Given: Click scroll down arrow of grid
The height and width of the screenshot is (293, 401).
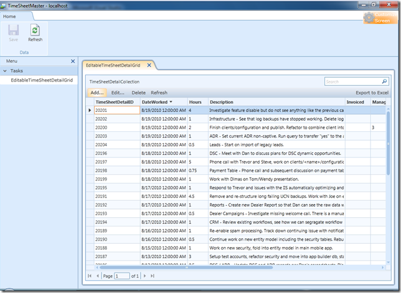Looking at the screenshot, I should [x=388, y=263].
